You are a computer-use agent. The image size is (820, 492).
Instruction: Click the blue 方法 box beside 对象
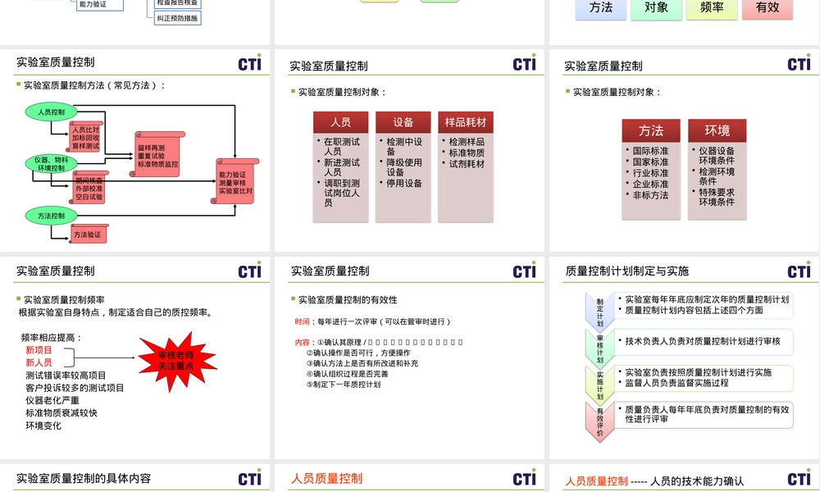600,8
